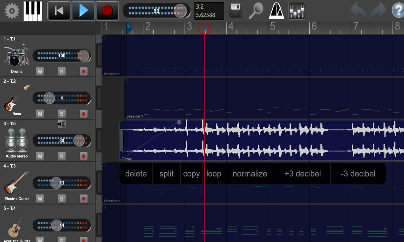Select the 7.wav audio clip waveform
This screenshot has width=404, height=242.
[x=262, y=140]
